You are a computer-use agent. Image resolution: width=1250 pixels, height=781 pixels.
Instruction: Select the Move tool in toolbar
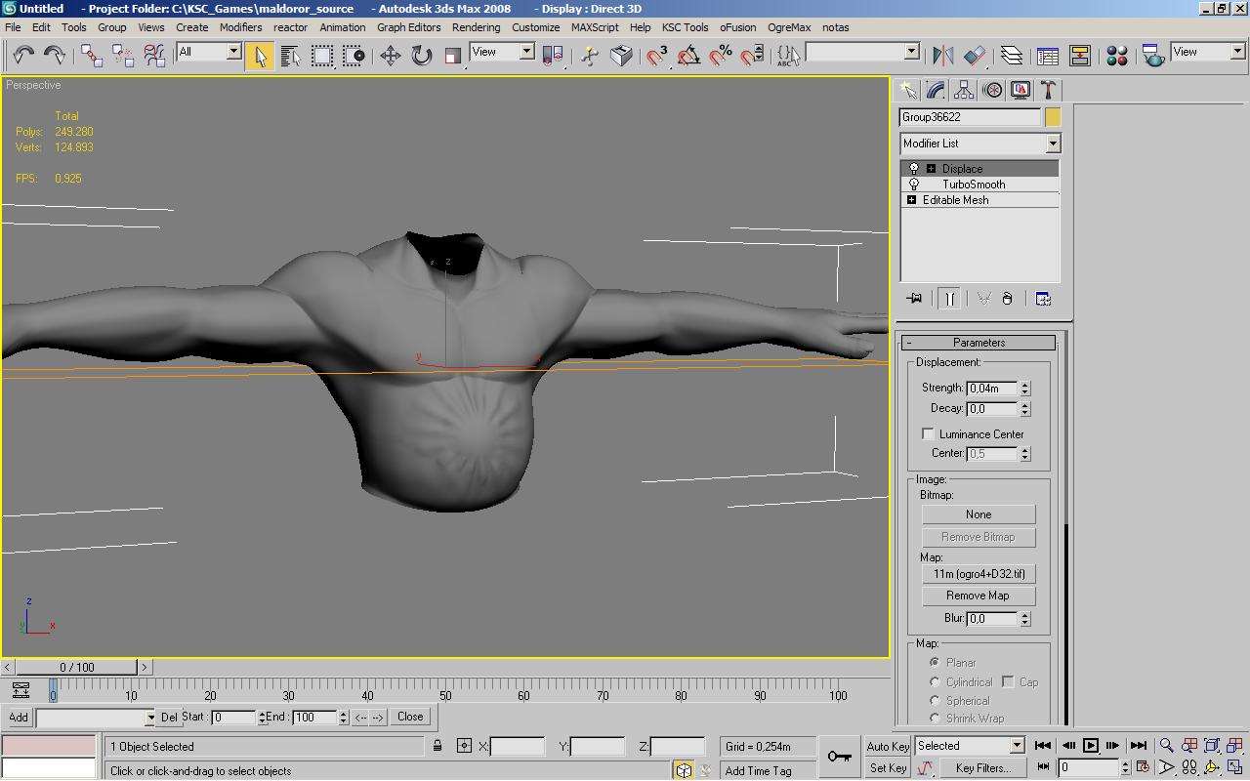391,56
